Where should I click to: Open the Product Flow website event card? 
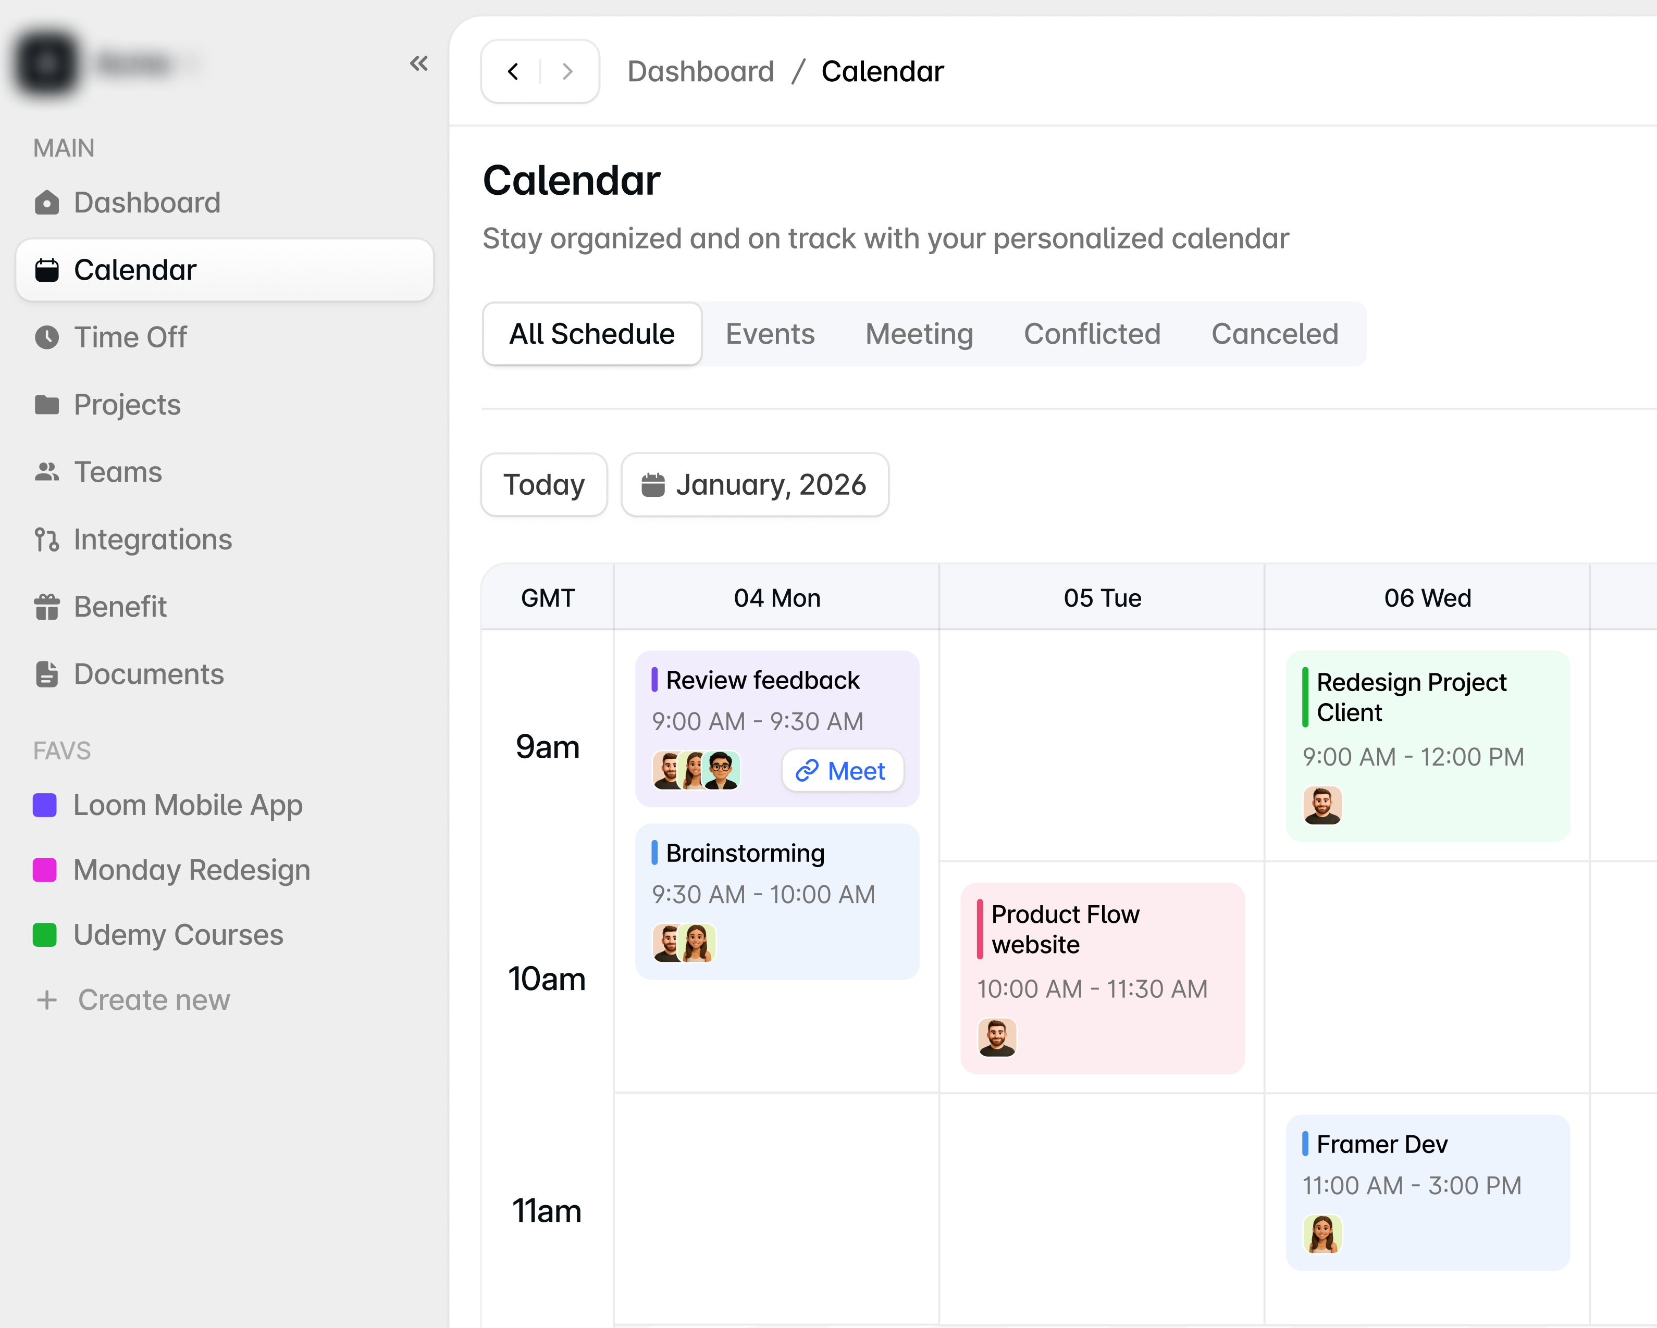point(1102,977)
